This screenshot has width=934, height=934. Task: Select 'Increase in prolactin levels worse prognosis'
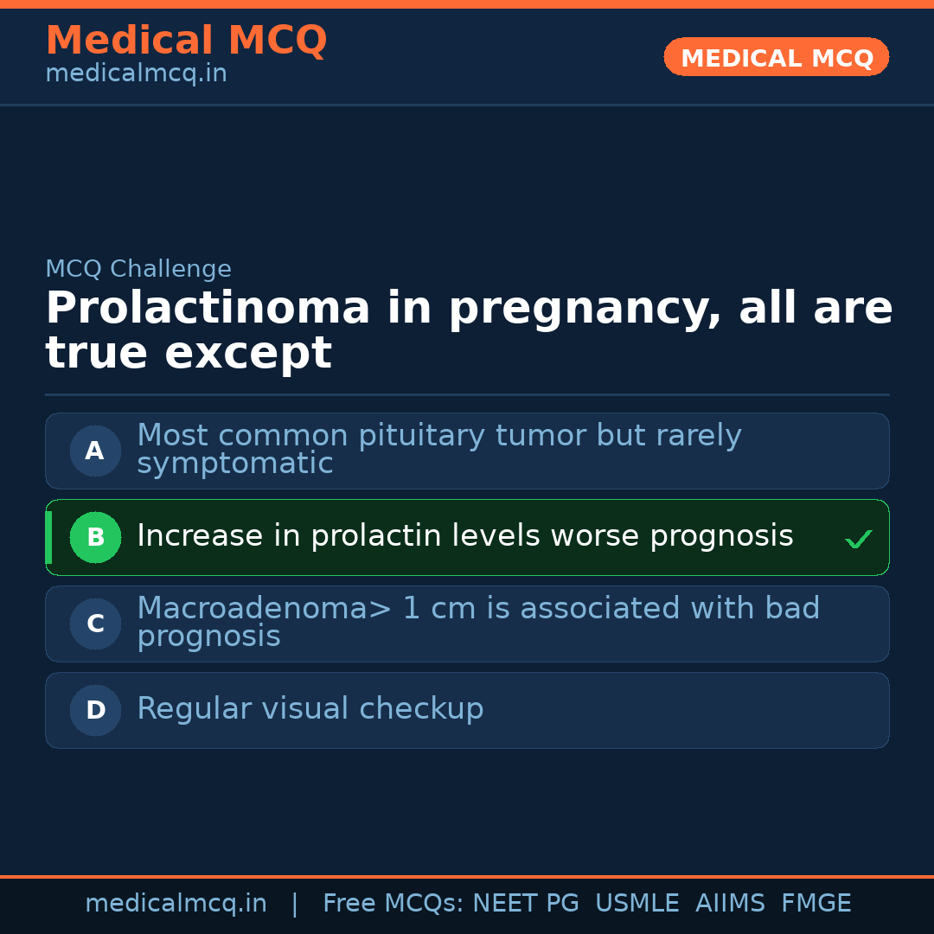coord(464,536)
